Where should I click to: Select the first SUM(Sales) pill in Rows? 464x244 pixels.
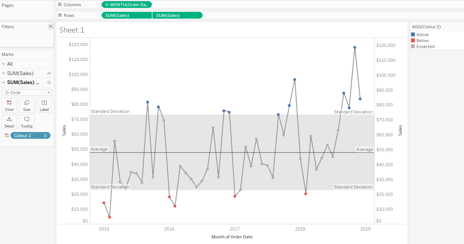[126, 16]
